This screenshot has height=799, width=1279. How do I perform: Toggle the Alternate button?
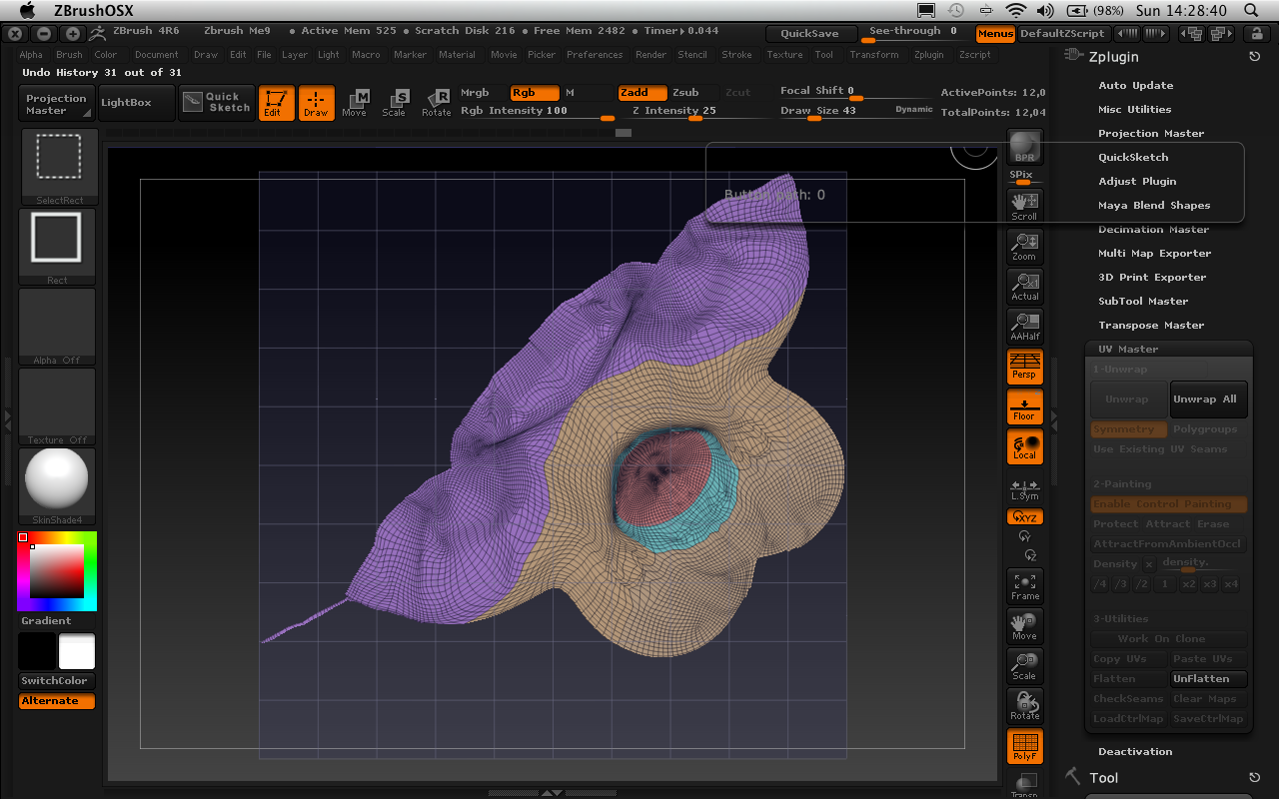click(57, 701)
